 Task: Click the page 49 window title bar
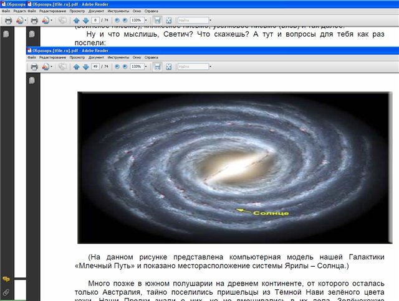(x=213, y=50)
